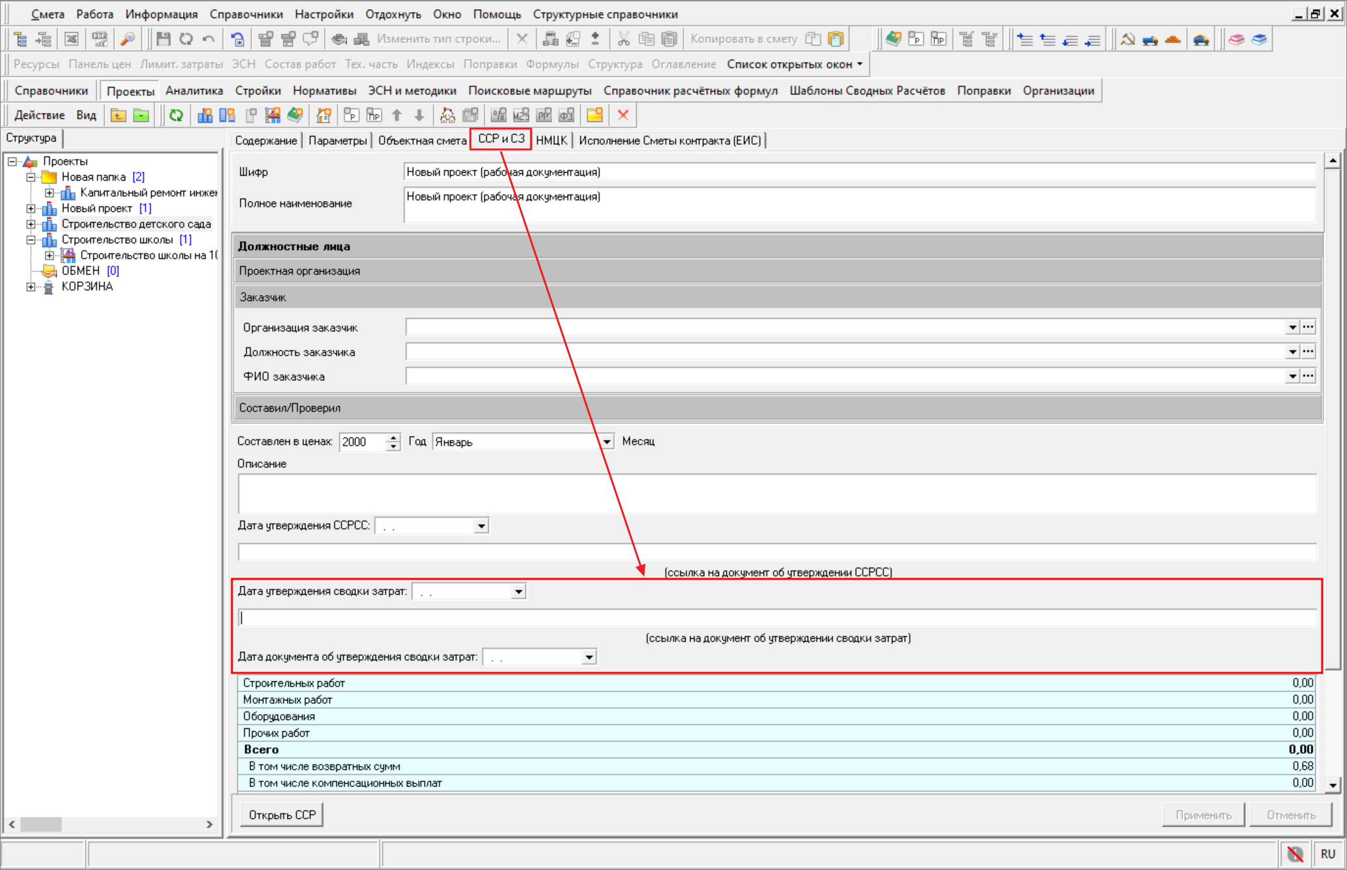Click the magnifying glass search icon

coord(127,39)
